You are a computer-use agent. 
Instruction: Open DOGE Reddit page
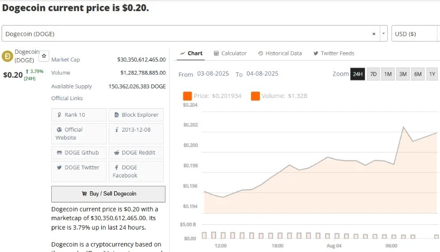[x=136, y=152]
